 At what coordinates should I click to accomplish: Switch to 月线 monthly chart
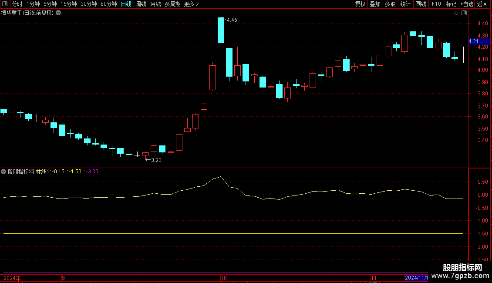pos(155,4)
